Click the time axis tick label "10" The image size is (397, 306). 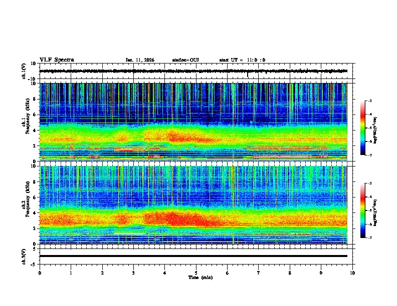352,273
